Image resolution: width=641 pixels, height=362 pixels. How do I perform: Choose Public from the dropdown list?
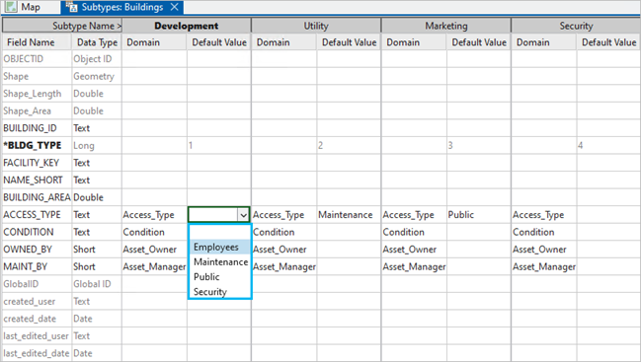(219, 277)
